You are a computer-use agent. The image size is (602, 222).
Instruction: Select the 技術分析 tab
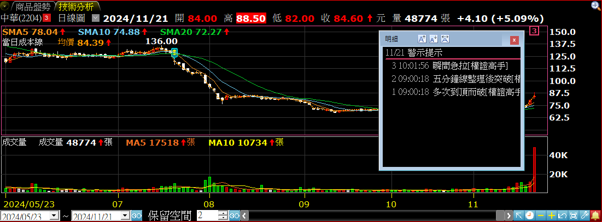pyautogui.click(x=76, y=7)
